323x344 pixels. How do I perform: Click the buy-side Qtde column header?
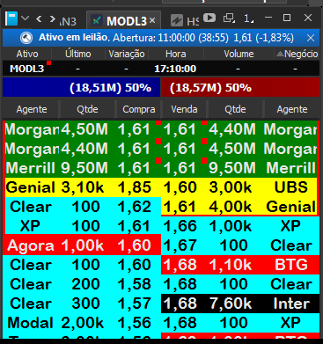tap(87, 109)
